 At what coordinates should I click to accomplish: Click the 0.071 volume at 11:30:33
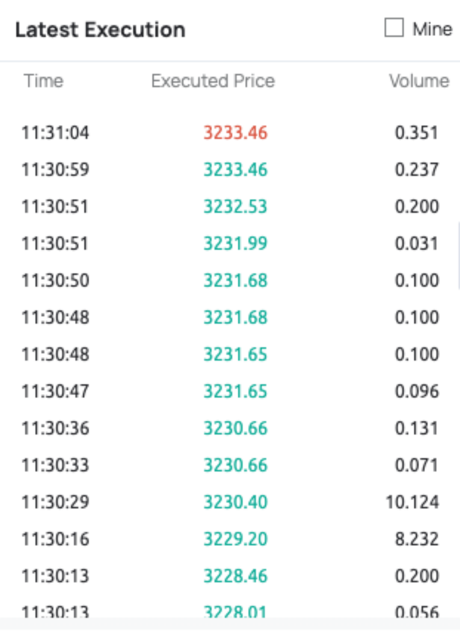pos(417,465)
